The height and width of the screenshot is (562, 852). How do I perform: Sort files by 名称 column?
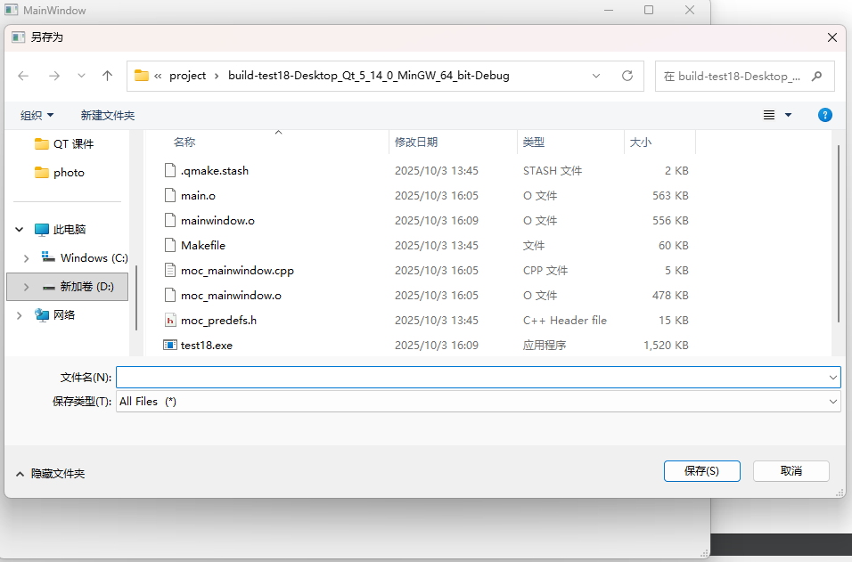pos(184,143)
